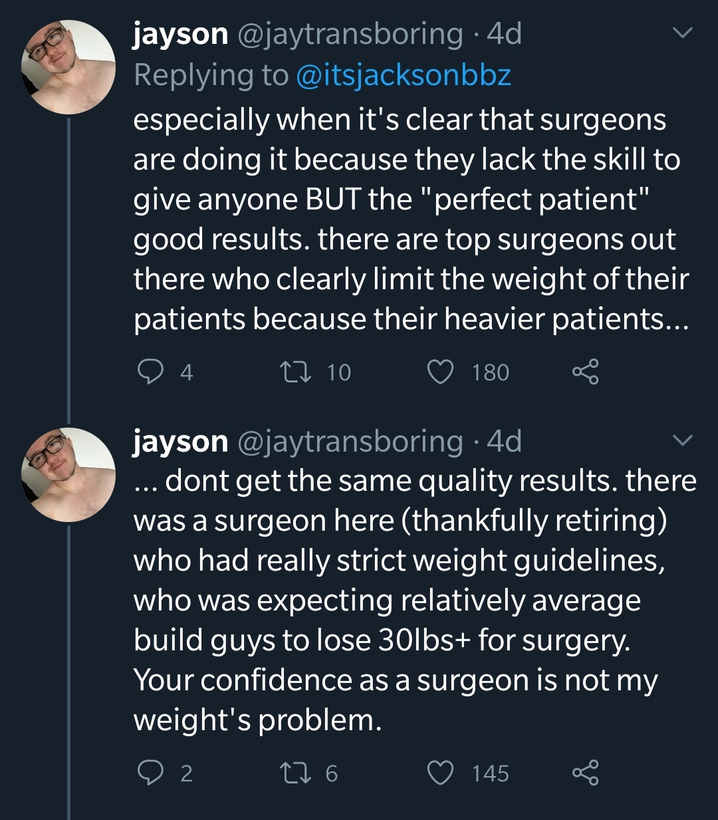Like the second tweet with 145 likes
Screen dimensions: 718x820
click(439, 773)
